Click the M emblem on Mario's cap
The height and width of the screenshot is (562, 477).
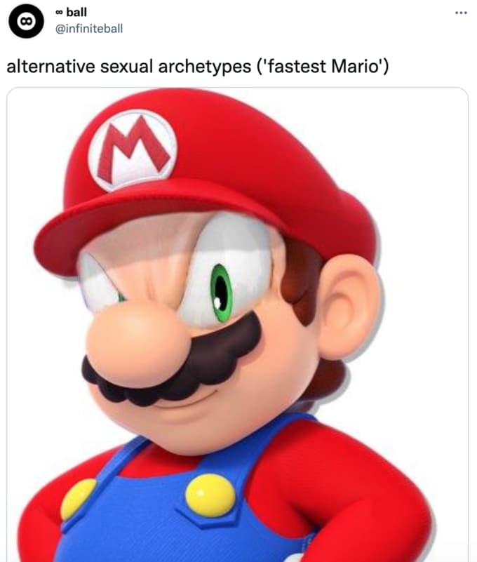pos(133,149)
